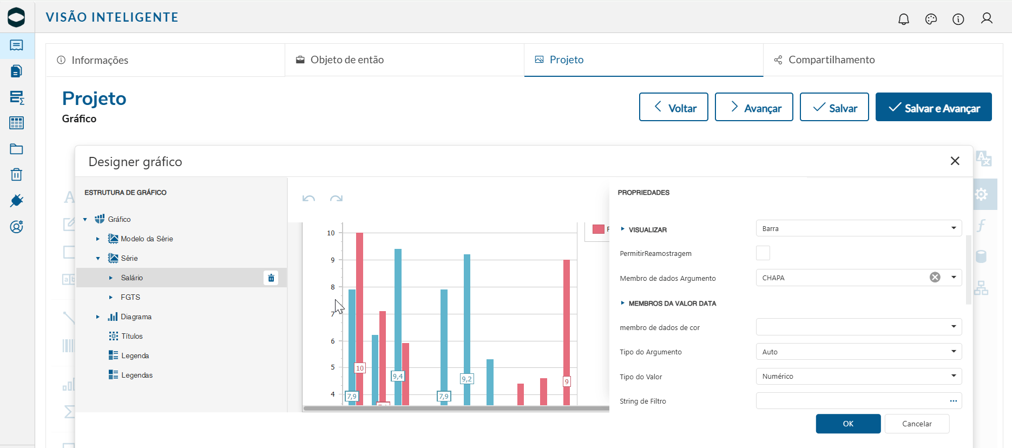Open the folder sidebar icon
The image size is (1012, 448).
17,149
